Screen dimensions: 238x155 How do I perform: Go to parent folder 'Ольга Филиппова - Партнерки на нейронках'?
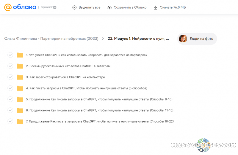click(51, 39)
